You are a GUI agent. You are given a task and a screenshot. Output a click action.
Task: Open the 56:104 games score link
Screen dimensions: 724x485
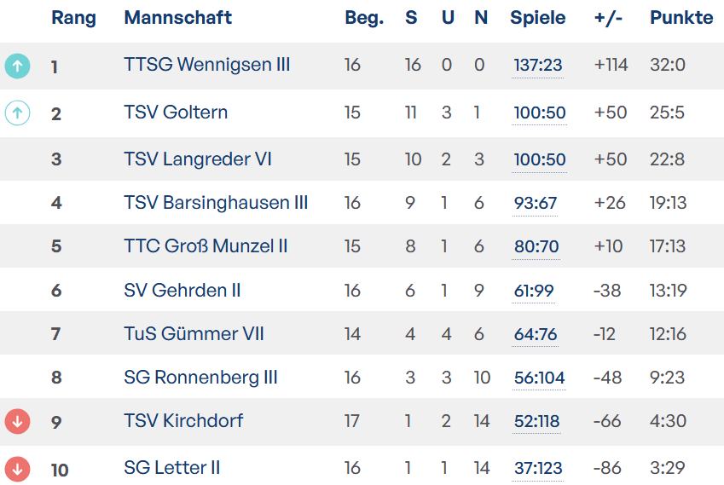pos(540,378)
